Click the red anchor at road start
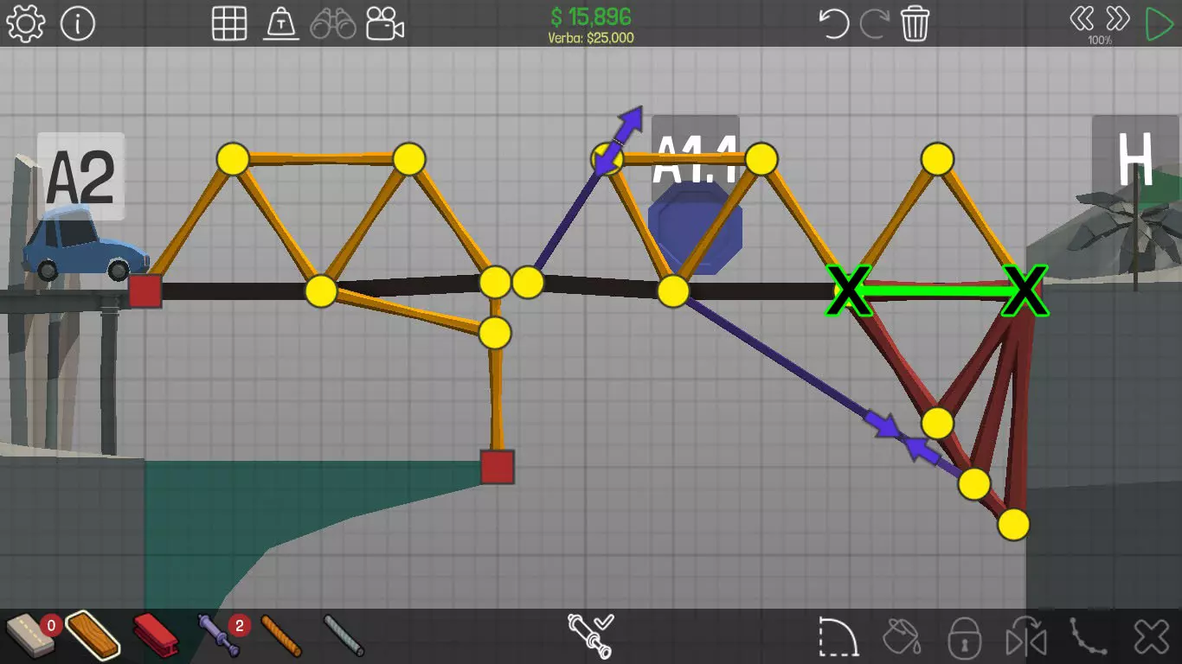 click(145, 290)
